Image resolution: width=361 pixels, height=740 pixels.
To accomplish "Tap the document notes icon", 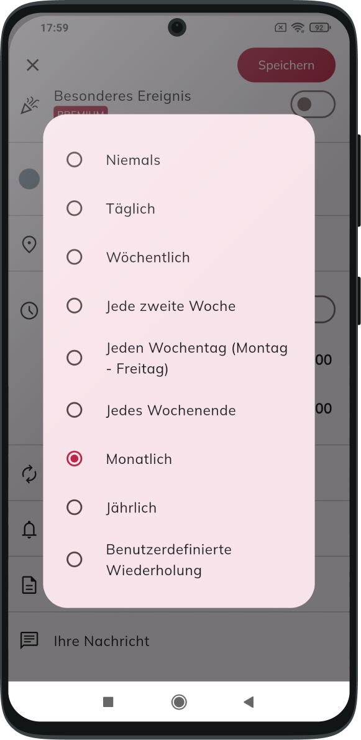I will pyautogui.click(x=29, y=585).
